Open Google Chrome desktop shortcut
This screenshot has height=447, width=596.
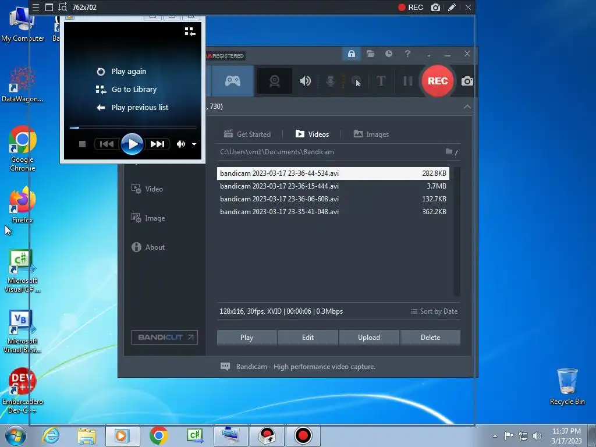(23, 148)
